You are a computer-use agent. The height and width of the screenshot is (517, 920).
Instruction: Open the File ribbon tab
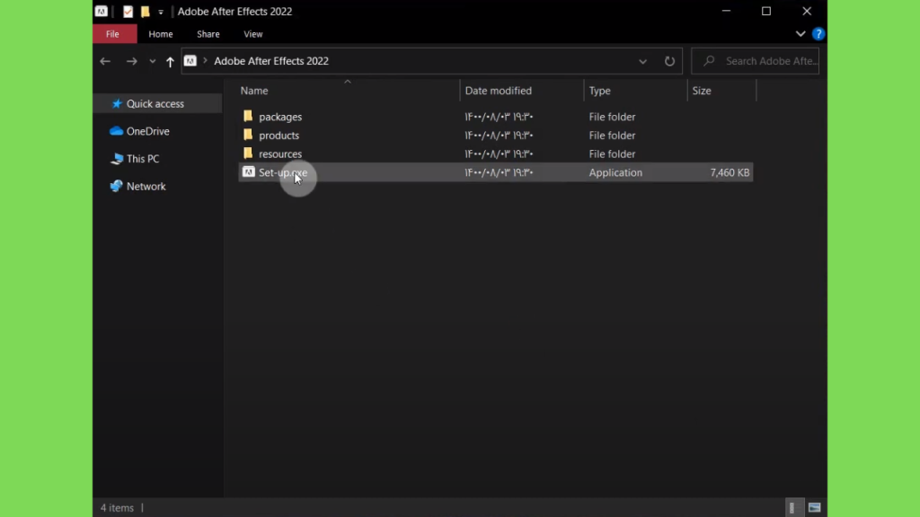112,34
